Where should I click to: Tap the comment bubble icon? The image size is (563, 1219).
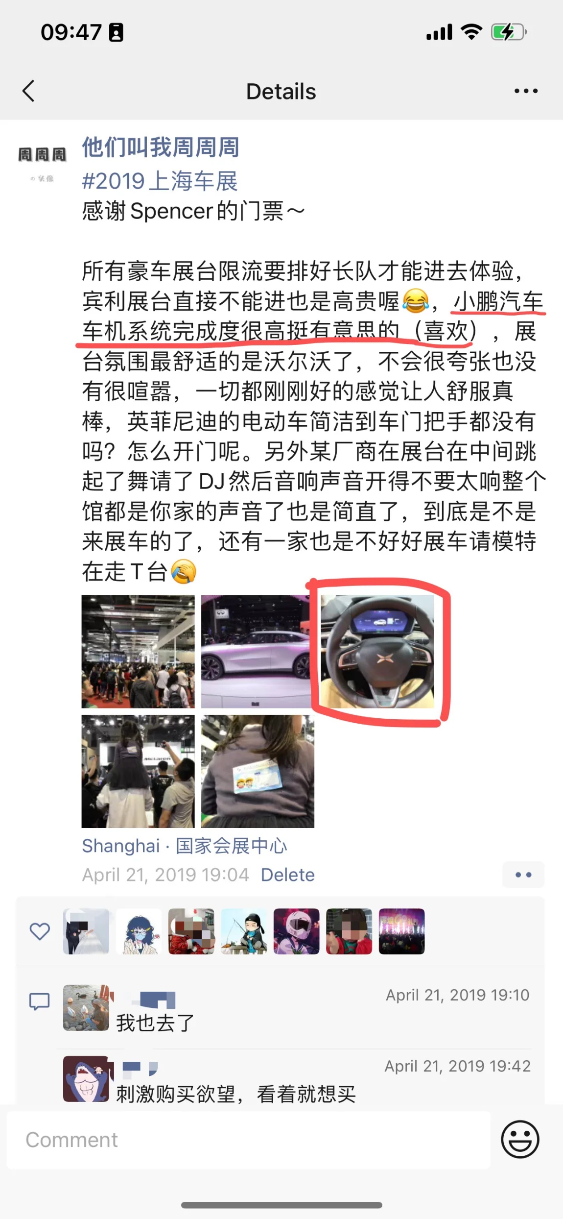point(40,1001)
